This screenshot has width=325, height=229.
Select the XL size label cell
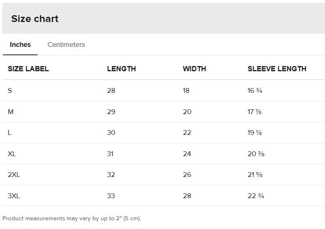pos(12,154)
